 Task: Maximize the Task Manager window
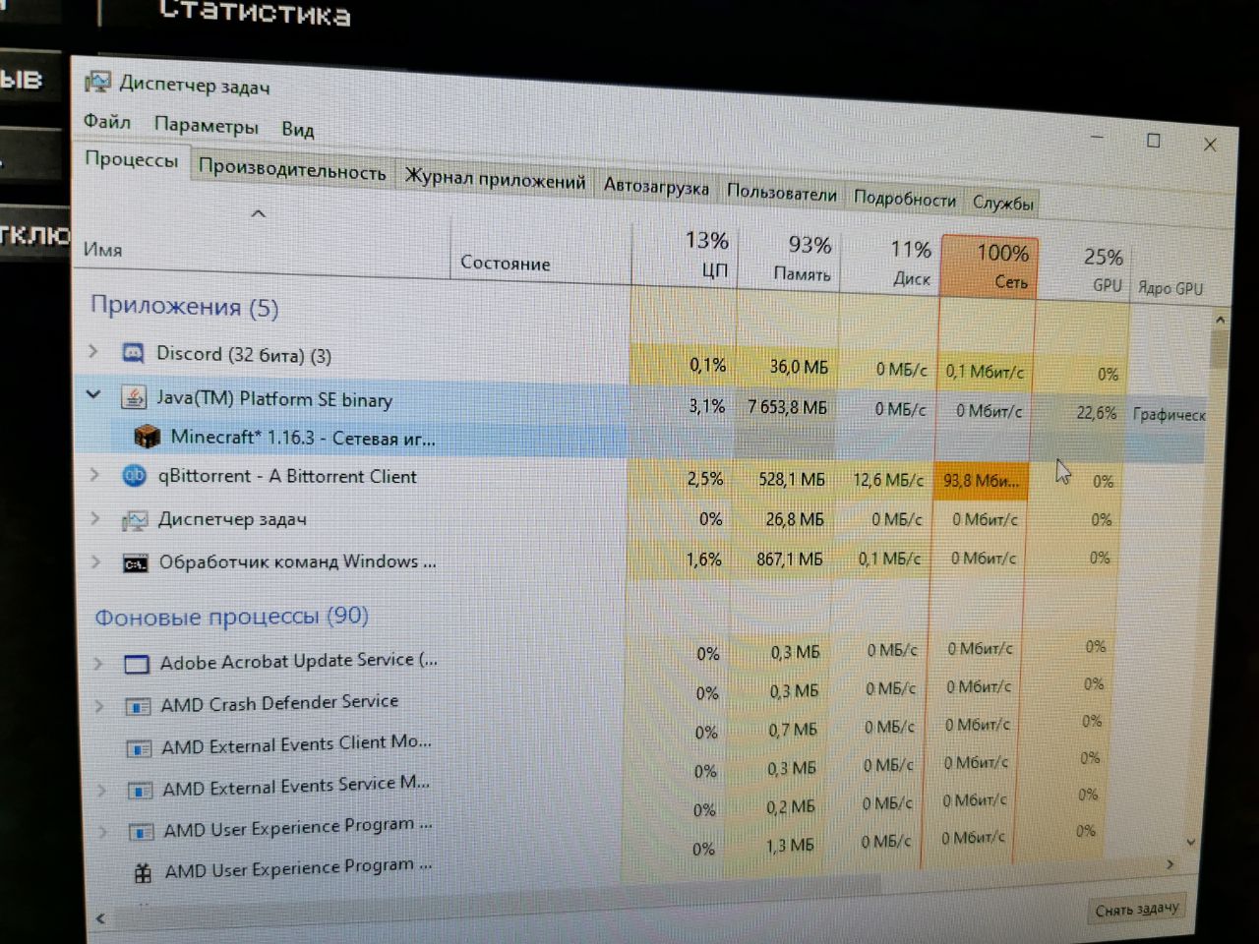pyautogui.click(x=1154, y=141)
